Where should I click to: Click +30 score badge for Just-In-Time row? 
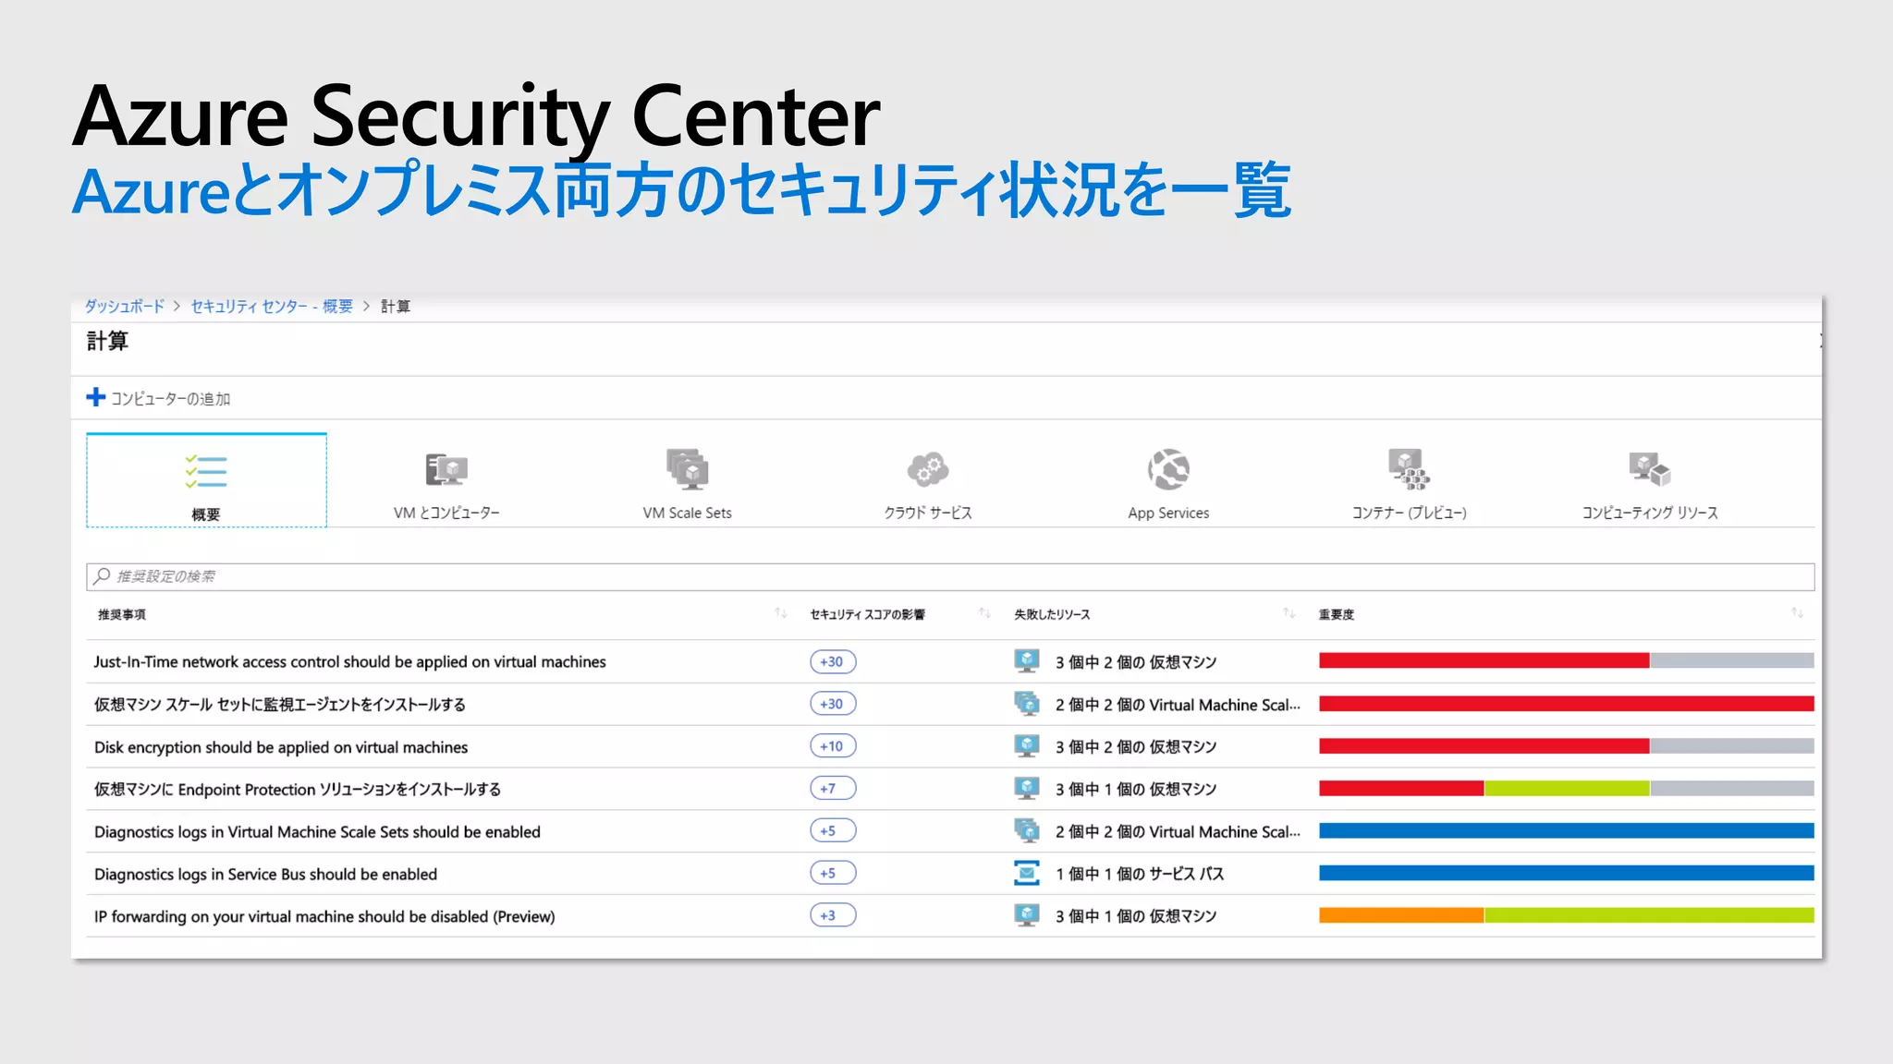833,661
